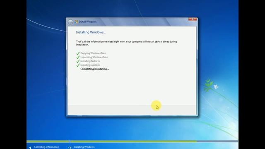Click the checkmark beside Expanding Windows files
Viewport: 265px width, 149px height.
pyautogui.click(x=78, y=57)
